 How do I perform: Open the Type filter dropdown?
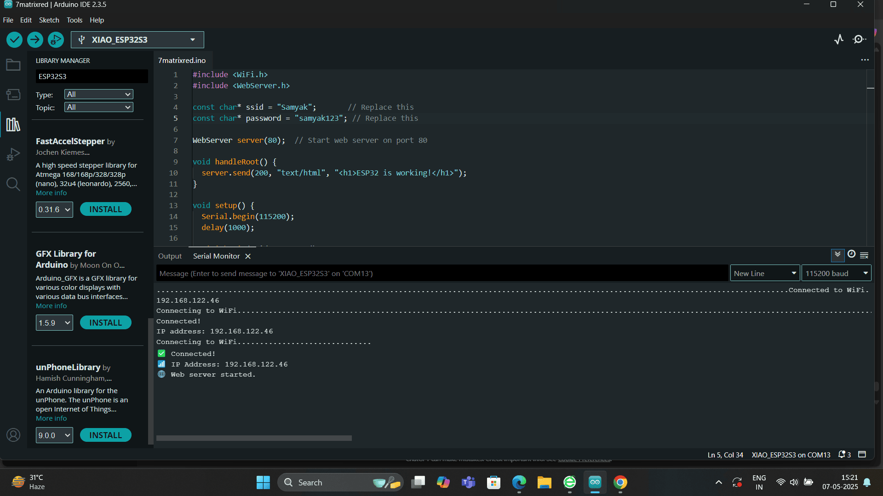click(x=98, y=94)
